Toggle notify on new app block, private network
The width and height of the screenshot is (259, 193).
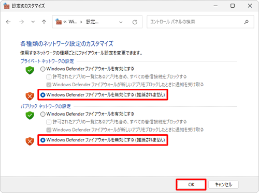[x=49, y=85]
